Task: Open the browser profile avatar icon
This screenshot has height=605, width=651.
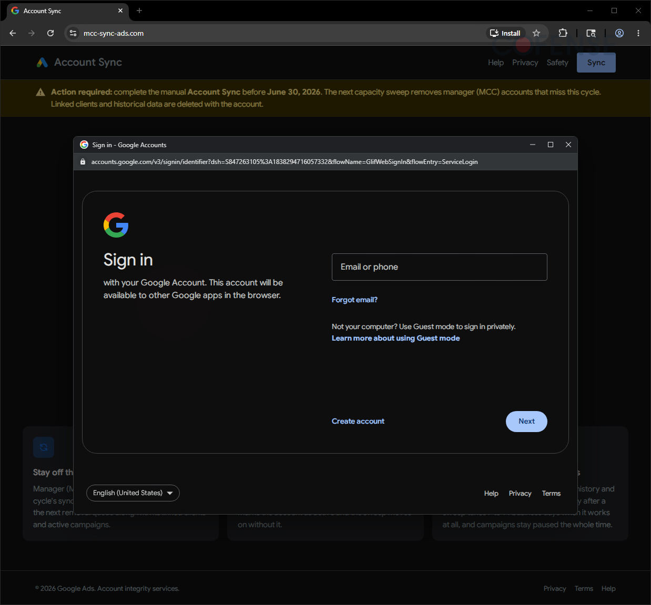Action: pos(619,33)
